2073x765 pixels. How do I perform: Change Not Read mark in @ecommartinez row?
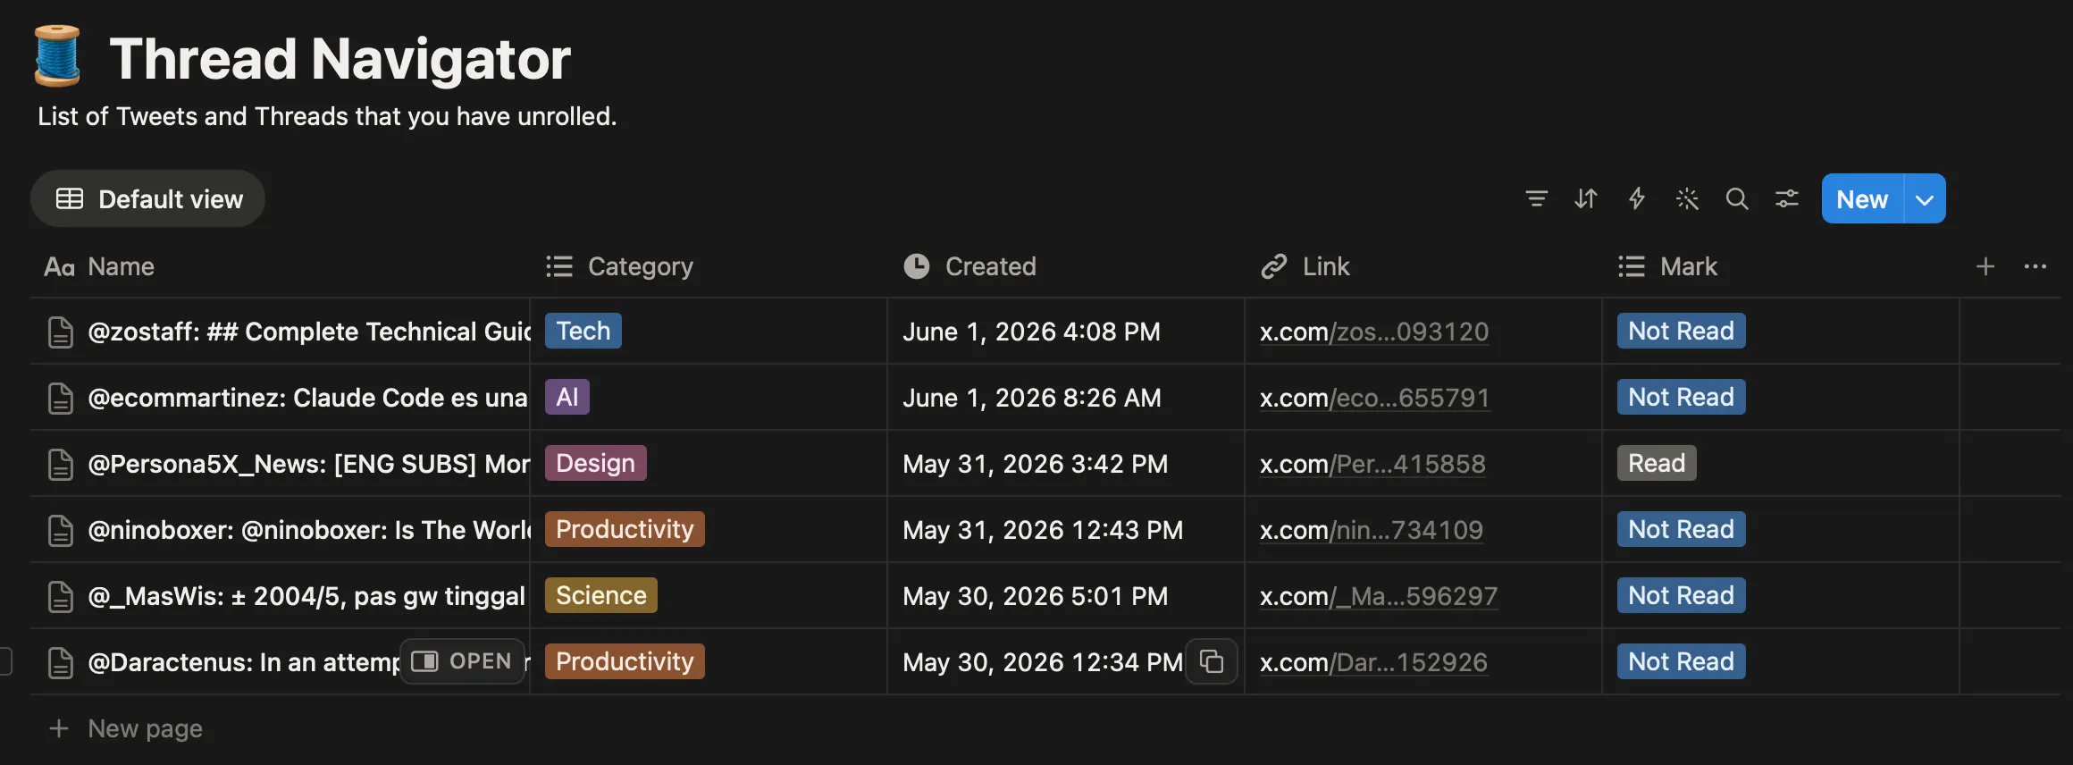1681,397
